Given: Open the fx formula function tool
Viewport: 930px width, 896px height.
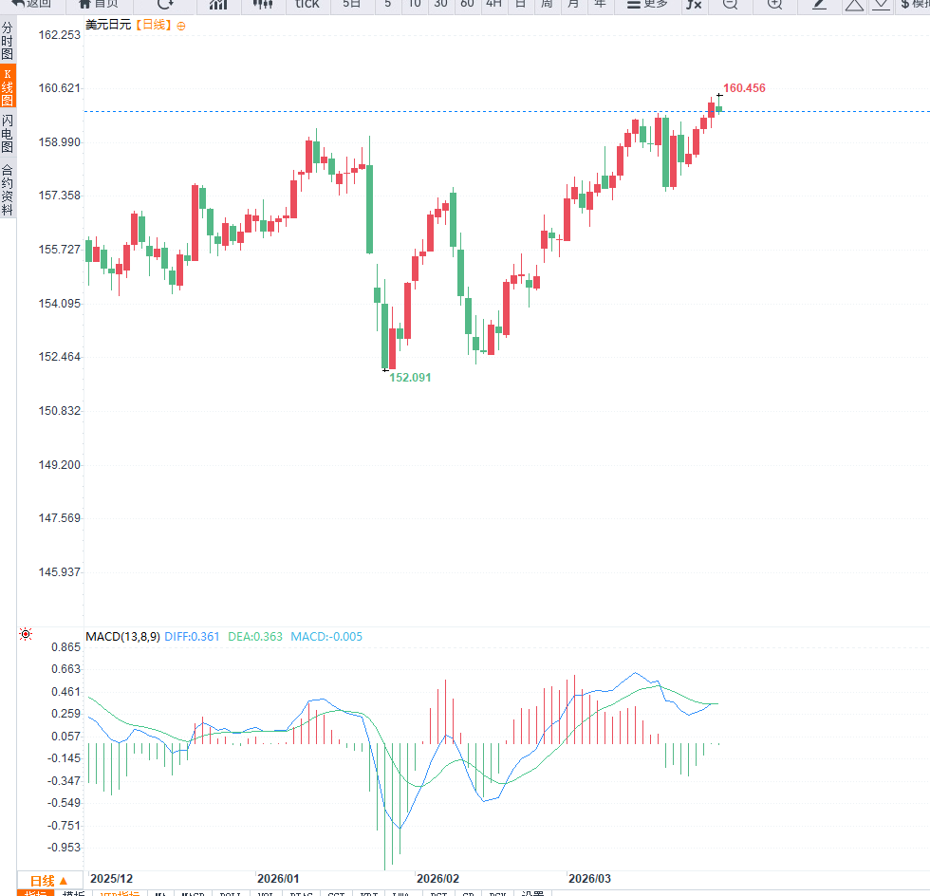Looking at the screenshot, I should (694, 4).
